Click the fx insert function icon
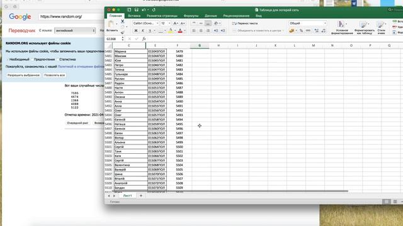The height and width of the screenshot is (226, 403). tap(144, 39)
